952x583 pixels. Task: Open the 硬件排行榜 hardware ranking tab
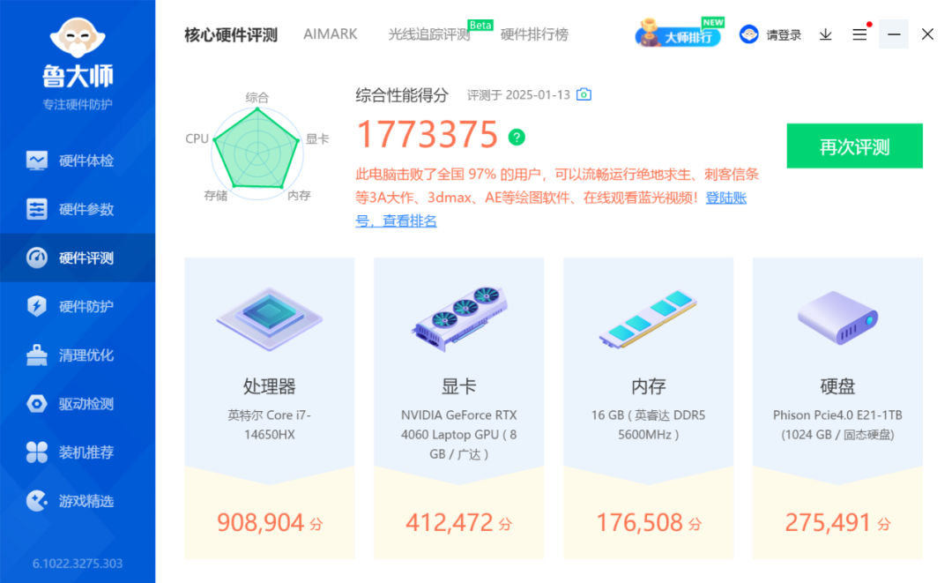[534, 34]
